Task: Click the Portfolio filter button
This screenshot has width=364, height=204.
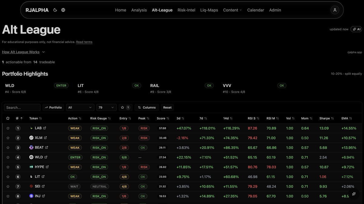Action: click(53, 107)
